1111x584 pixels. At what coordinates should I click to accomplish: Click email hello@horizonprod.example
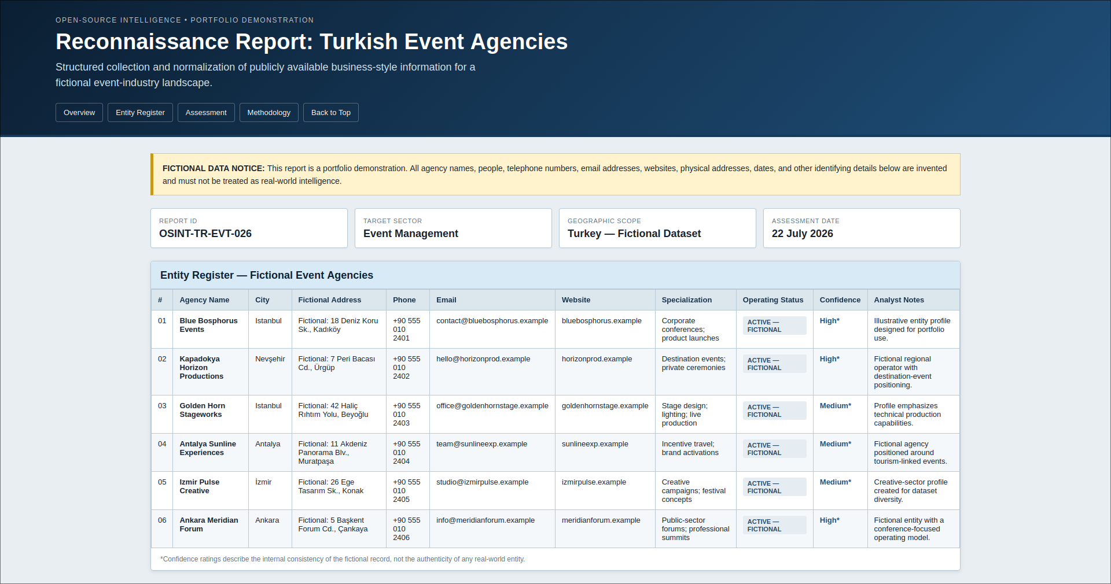coord(483,359)
